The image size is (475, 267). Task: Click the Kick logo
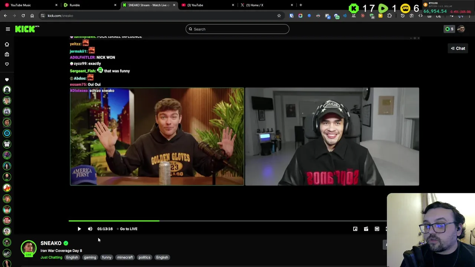[x=27, y=29]
